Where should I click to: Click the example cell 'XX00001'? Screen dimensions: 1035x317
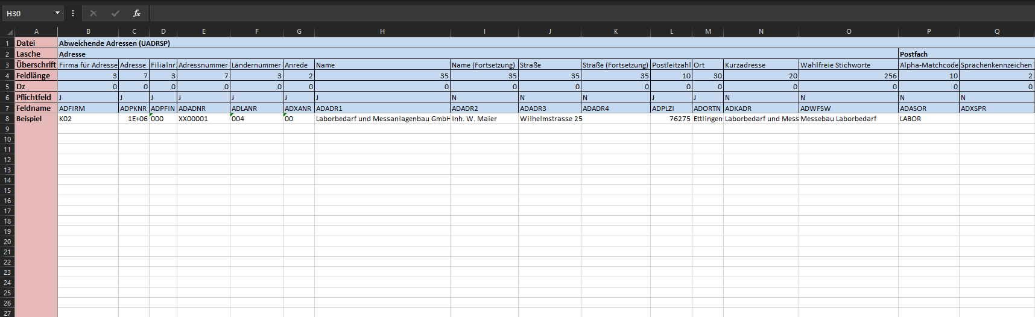(x=203, y=119)
